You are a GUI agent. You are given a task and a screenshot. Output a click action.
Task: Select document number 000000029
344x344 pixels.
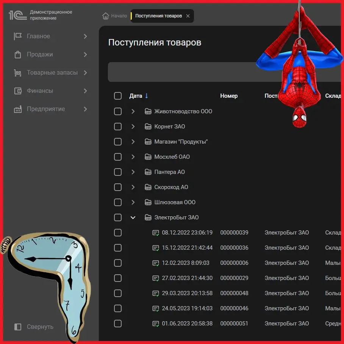234,278
